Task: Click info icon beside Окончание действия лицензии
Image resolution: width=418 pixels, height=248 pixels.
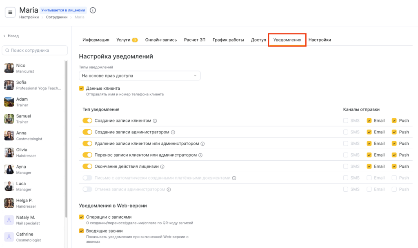Action: pyautogui.click(x=162, y=166)
